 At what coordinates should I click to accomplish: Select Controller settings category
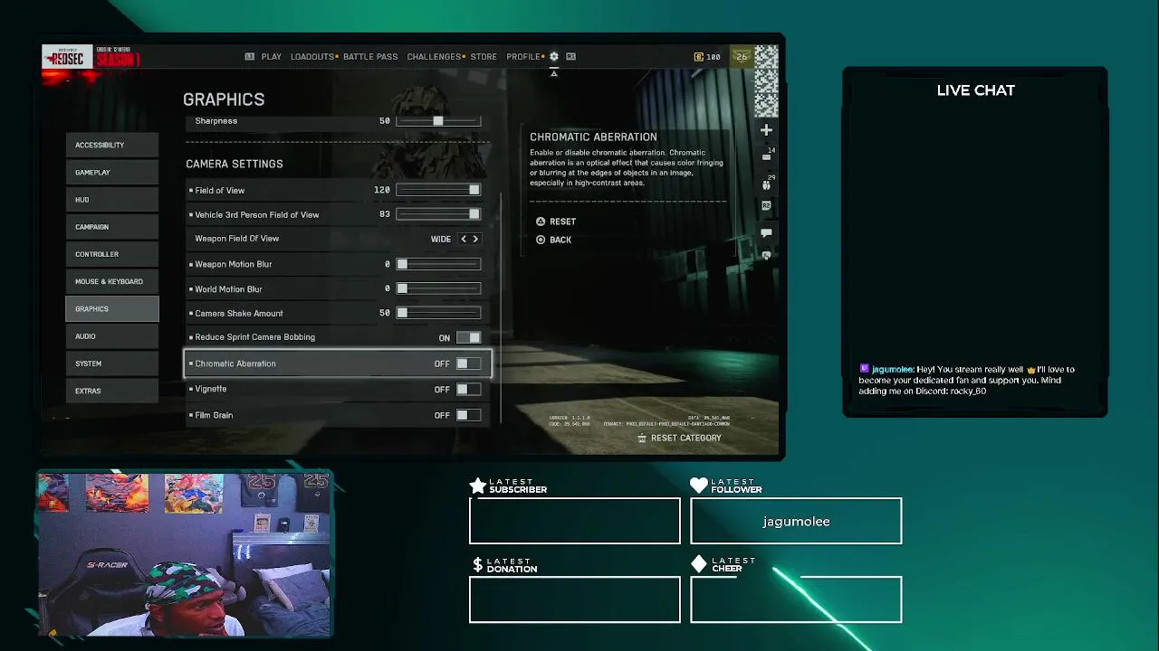(112, 254)
